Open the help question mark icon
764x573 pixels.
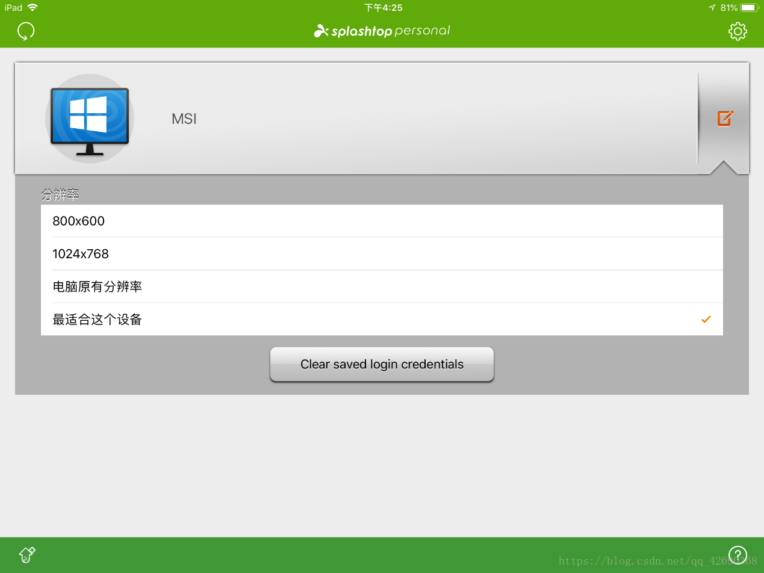point(738,554)
